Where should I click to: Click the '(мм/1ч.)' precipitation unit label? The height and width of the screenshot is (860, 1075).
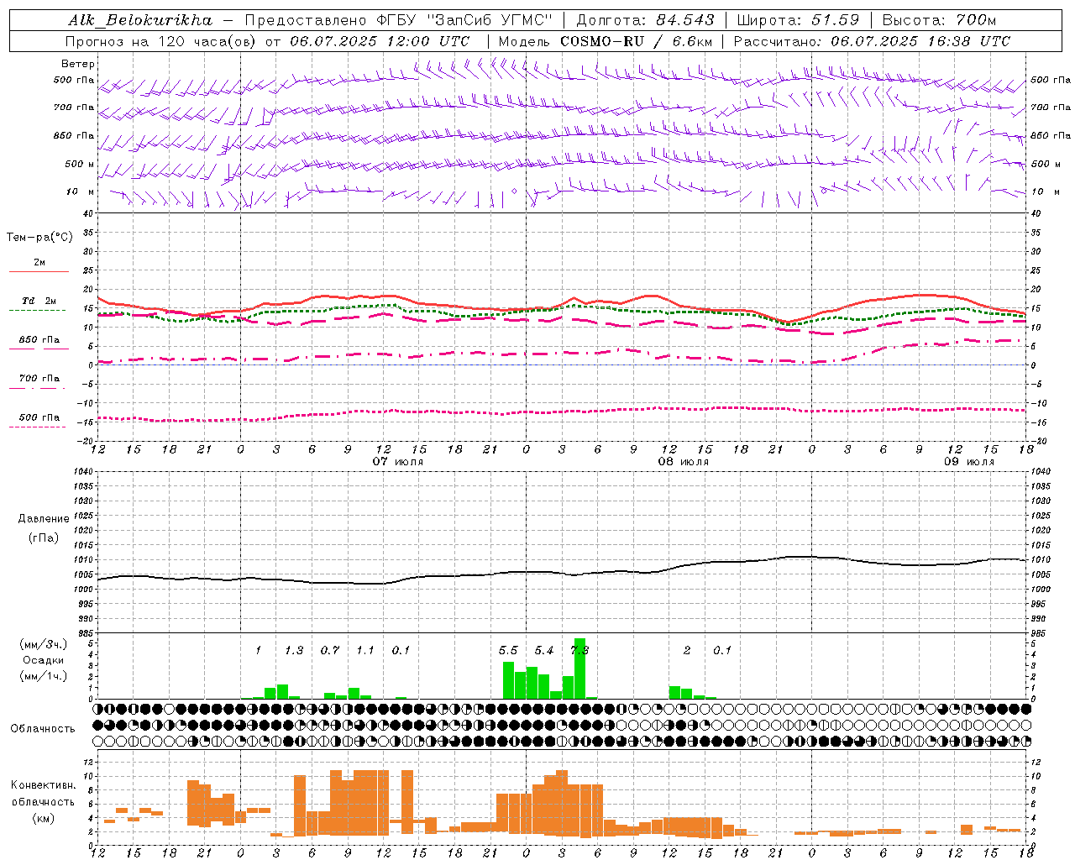(44, 676)
